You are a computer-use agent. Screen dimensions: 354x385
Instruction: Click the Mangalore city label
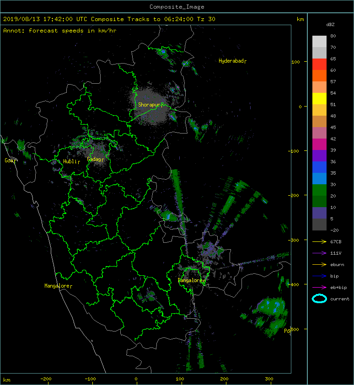click(58, 286)
